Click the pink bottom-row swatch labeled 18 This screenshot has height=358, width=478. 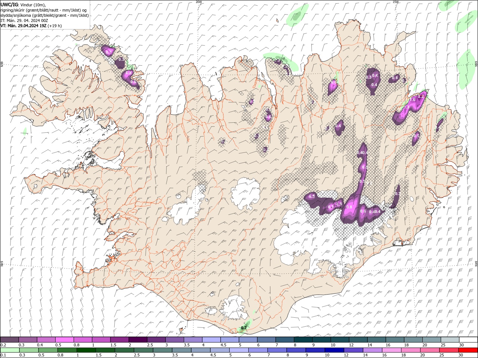pos(410,350)
